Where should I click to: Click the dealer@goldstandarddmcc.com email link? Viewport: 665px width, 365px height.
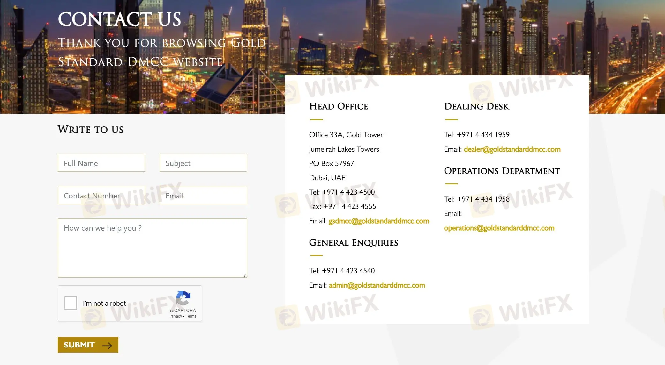tap(512, 149)
